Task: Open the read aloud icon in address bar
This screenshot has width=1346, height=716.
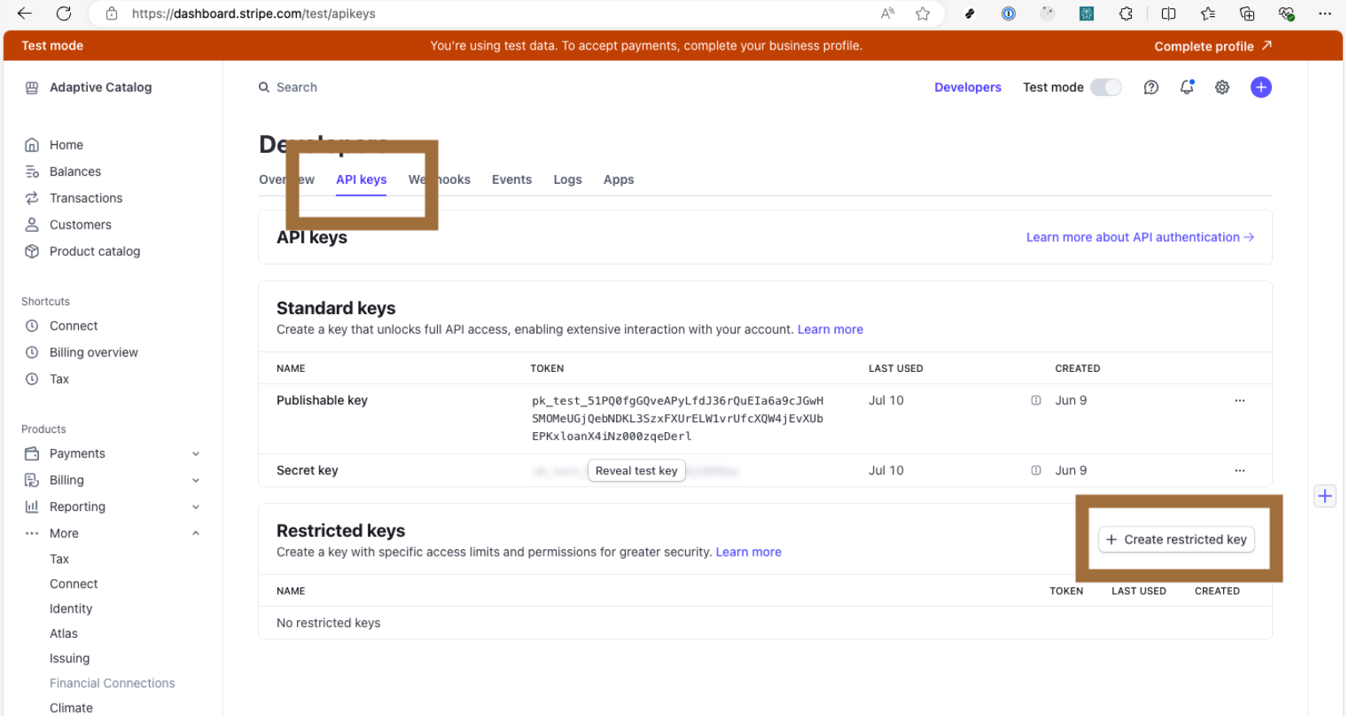Action: pos(887,13)
